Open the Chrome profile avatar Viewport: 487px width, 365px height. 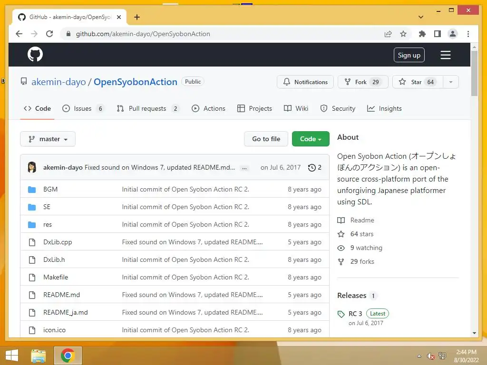(x=453, y=34)
